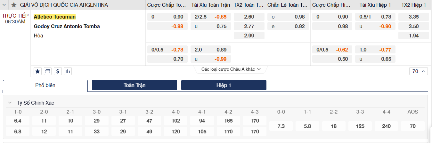Viewport: 432px width, 143px height.
Task: Pick the 1-0 correct score odds 6.4
Action: (18, 121)
